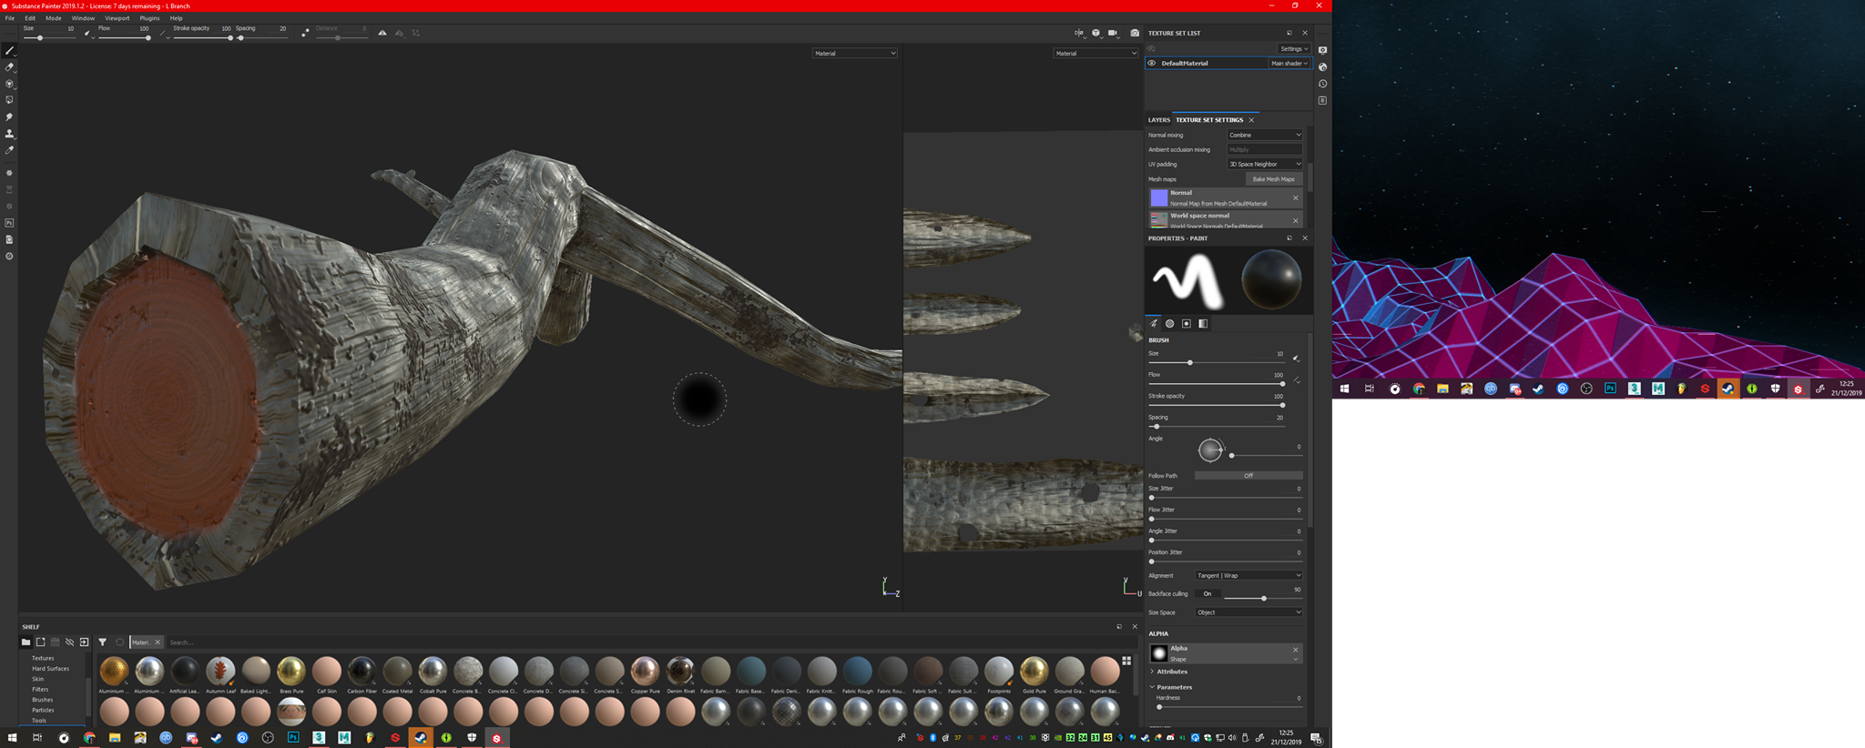The height and width of the screenshot is (748, 1865).
Task: Select the Paint brush tool
Action: (9, 51)
